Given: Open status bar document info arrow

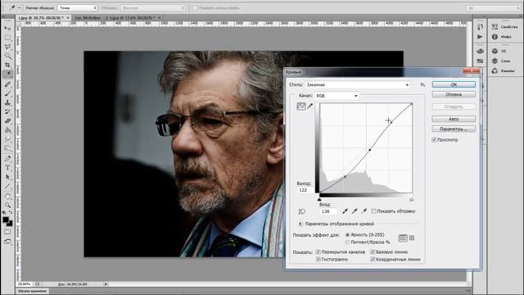Looking at the screenshot, I should click(106, 284).
